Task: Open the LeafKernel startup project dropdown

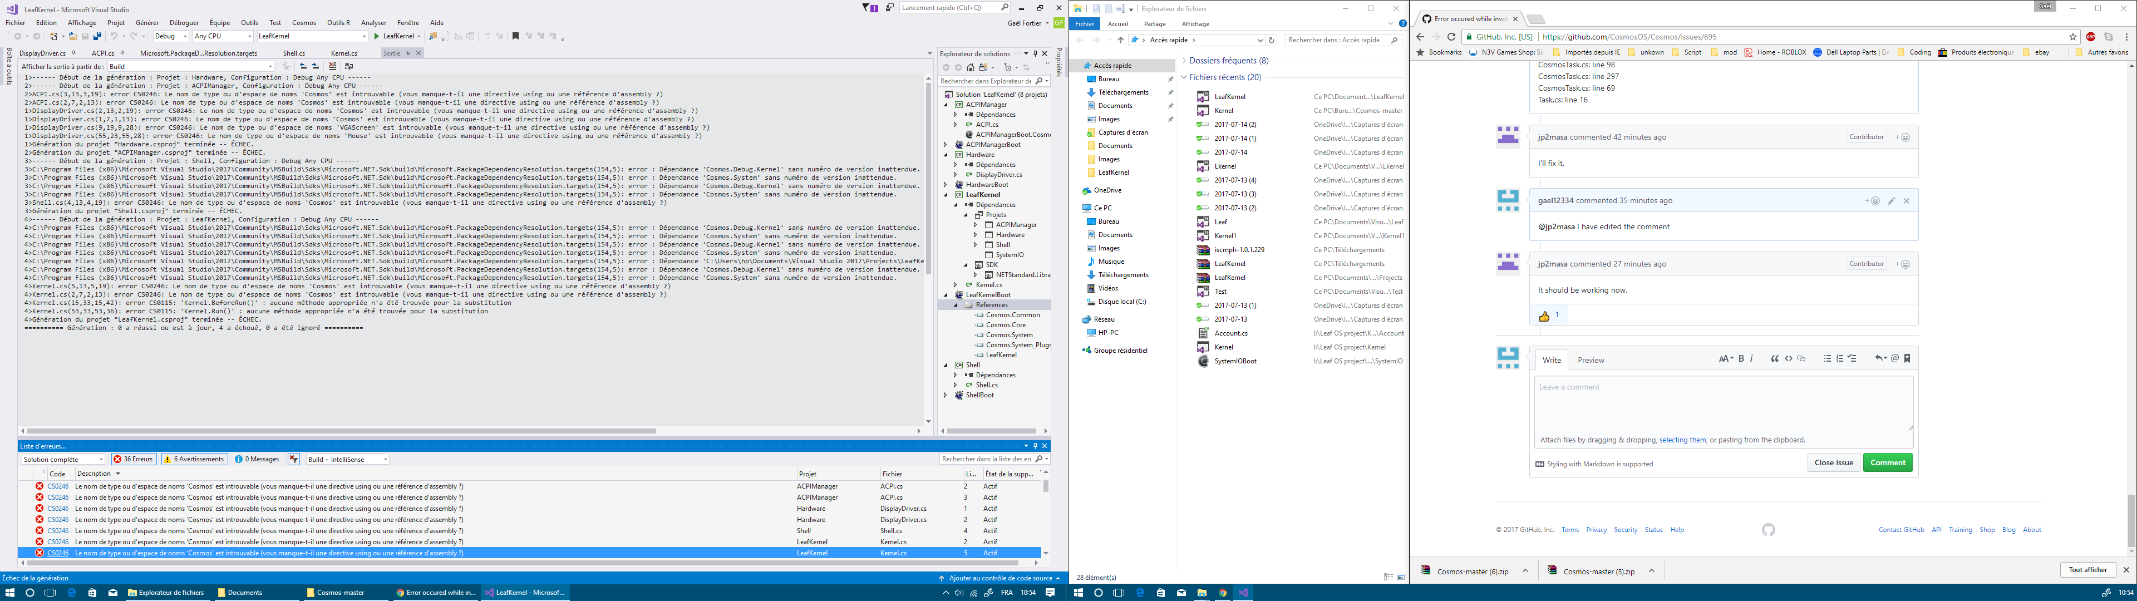Action: [x=313, y=37]
